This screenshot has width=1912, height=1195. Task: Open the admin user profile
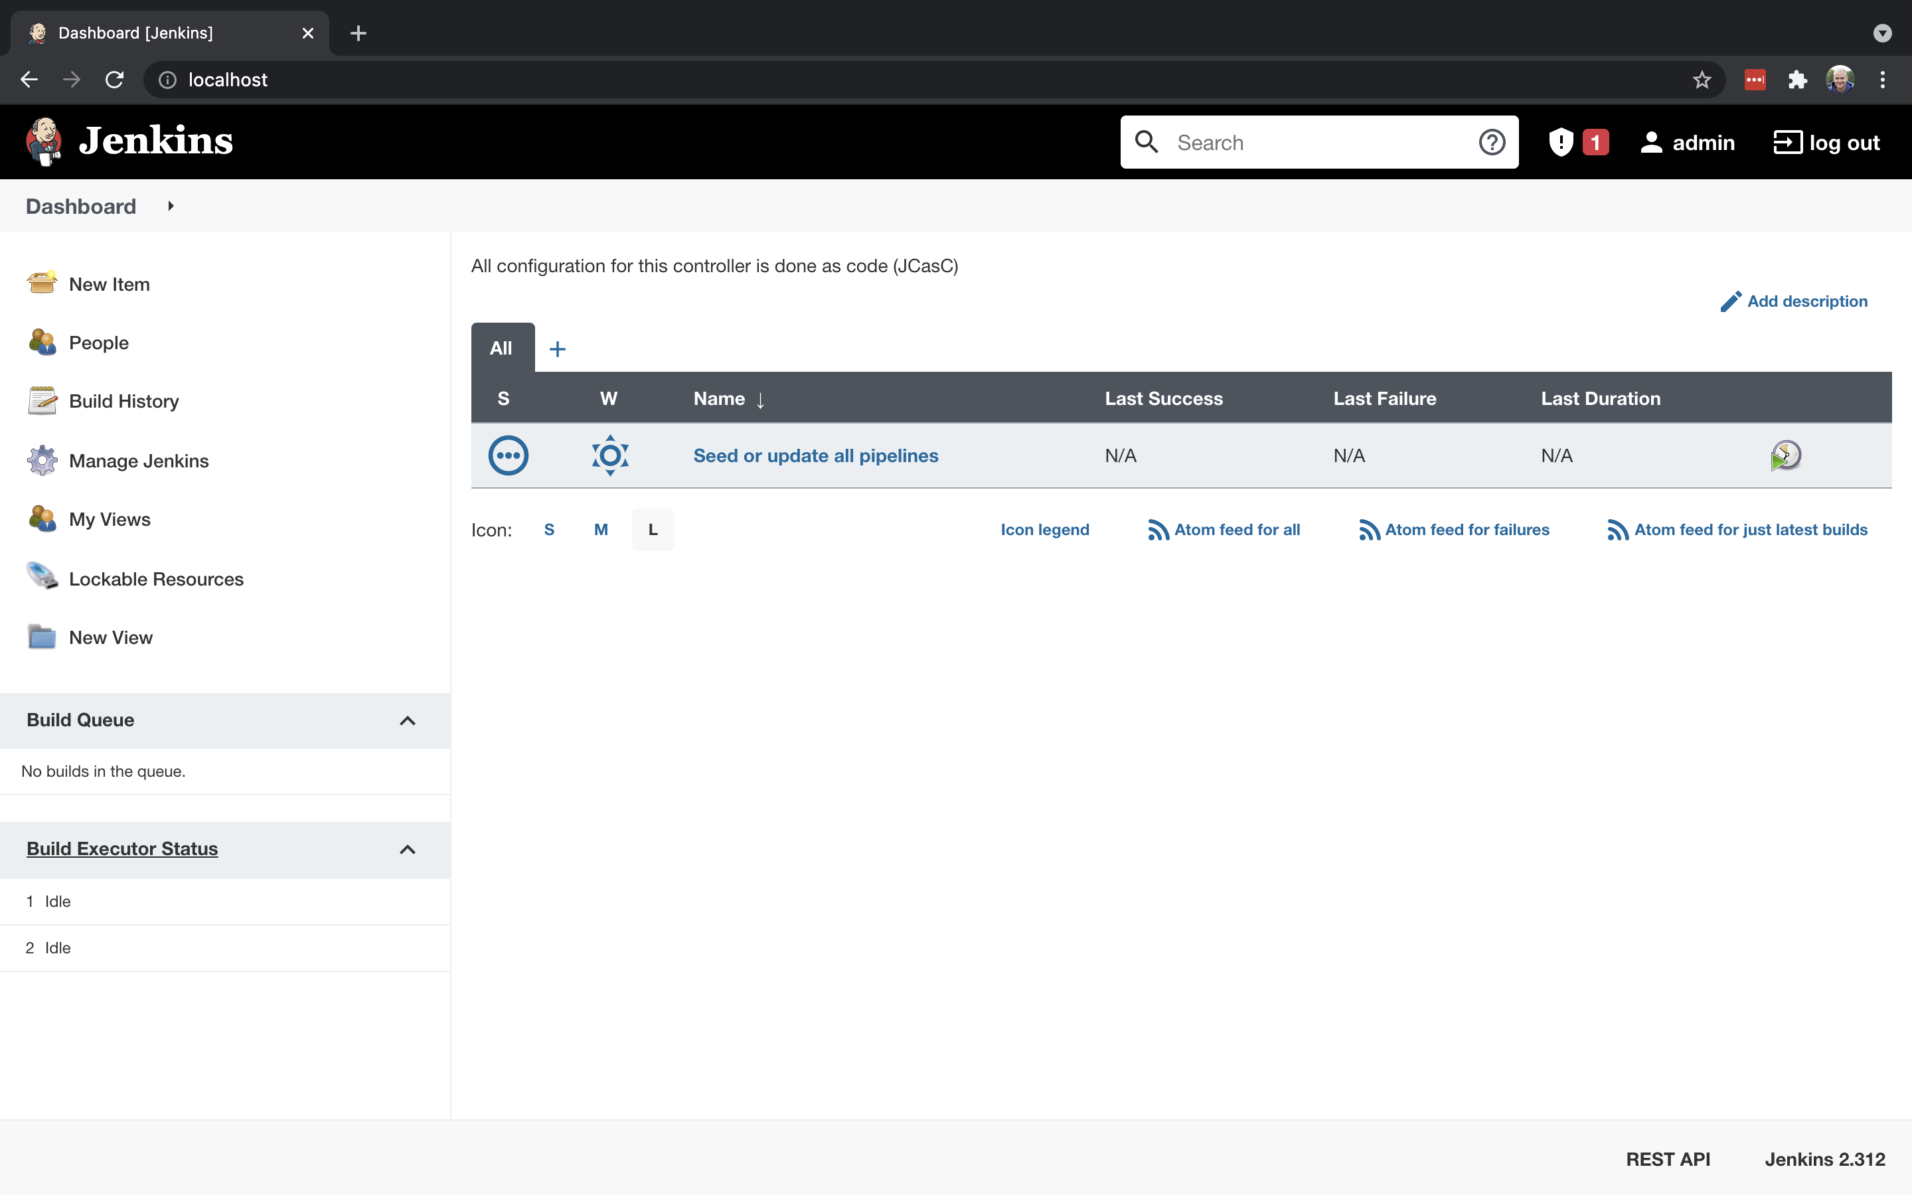pyautogui.click(x=1688, y=142)
